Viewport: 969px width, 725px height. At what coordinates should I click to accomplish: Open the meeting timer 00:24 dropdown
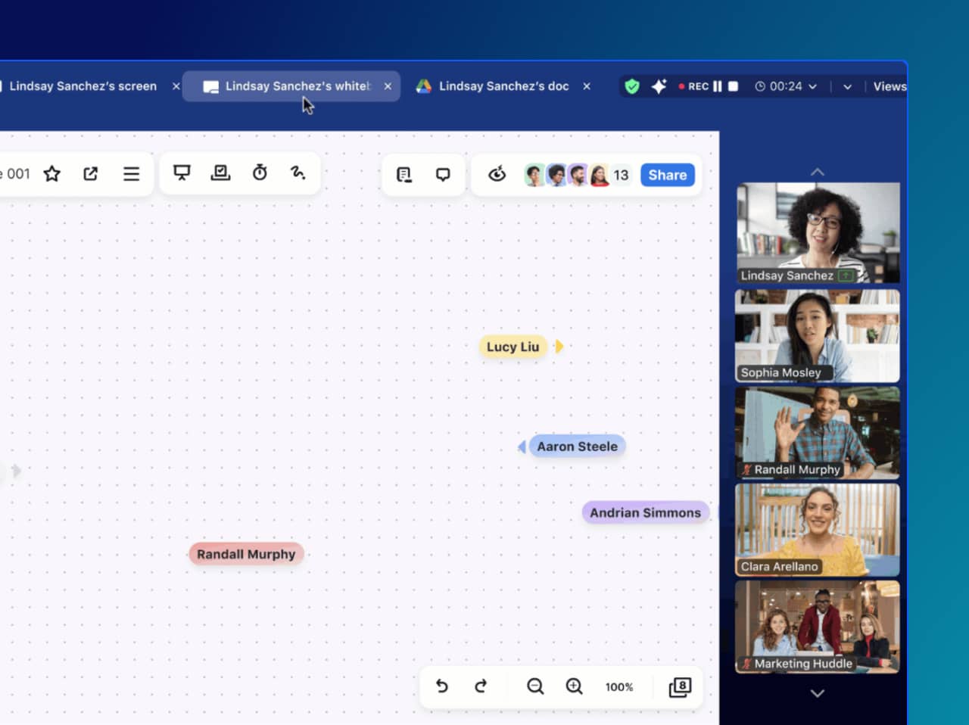point(786,86)
